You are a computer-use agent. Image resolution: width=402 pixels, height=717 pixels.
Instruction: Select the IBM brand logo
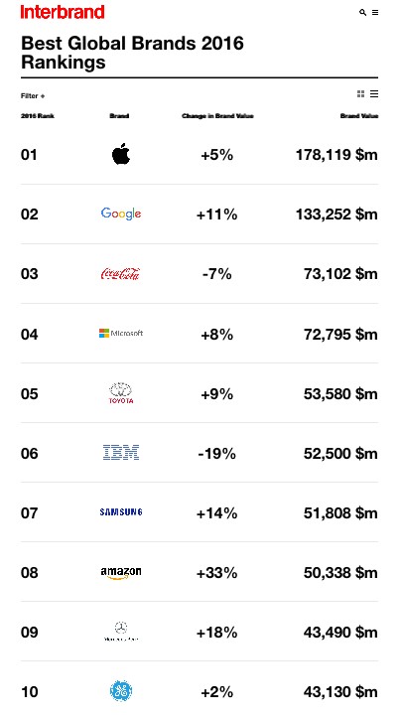pyautogui.click(x=121, y=452)
